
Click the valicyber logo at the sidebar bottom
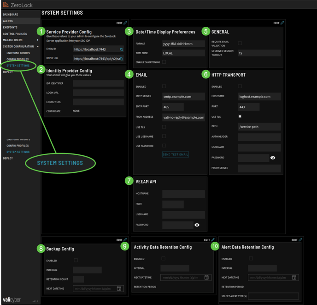pos(12,300)
